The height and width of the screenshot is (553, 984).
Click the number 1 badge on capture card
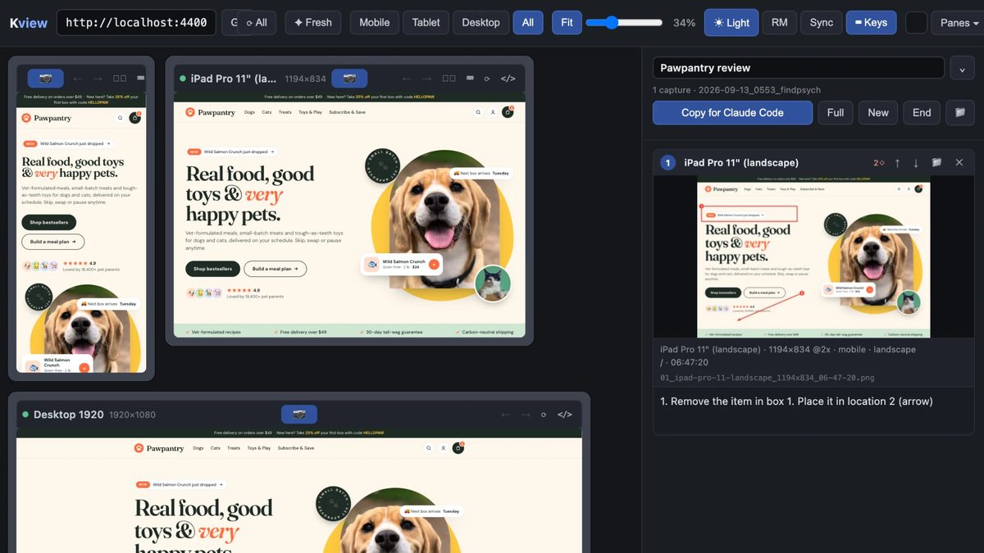(667, 163)
